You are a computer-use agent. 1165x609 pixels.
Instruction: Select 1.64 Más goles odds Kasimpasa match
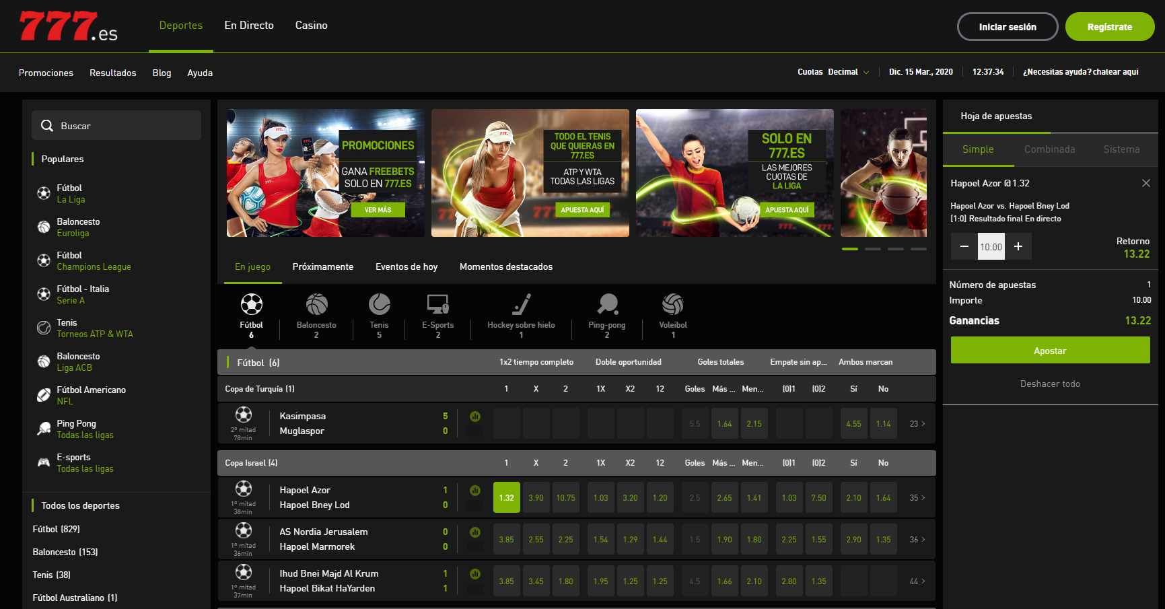click(x=725, y=424)
